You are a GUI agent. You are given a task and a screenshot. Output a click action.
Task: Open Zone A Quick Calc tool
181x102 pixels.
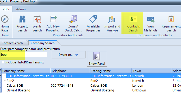(73, 24)
